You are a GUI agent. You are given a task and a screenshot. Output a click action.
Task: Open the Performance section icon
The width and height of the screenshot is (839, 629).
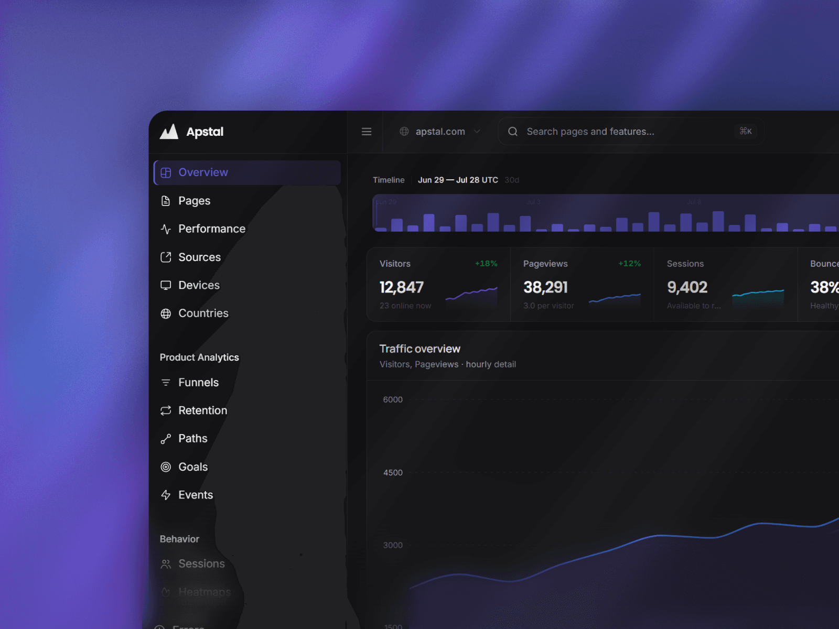166,229
